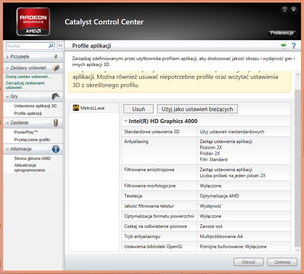Click the search magnifier icon

click(51, 46)
